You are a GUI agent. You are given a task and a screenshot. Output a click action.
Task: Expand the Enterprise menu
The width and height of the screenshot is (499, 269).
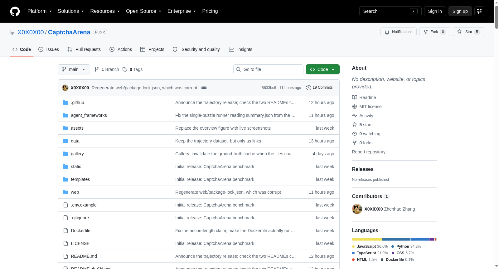click(182, 11)
